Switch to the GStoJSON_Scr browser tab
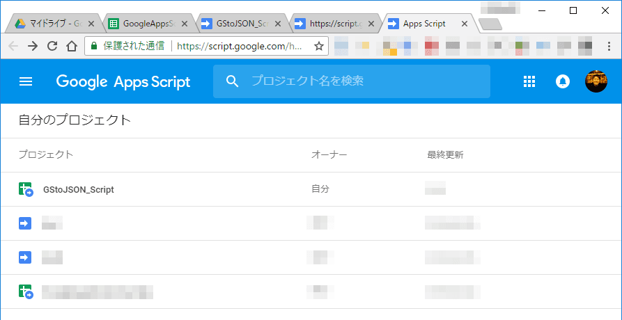This screenshot has width=622, height=320. [x=242, y=24]
